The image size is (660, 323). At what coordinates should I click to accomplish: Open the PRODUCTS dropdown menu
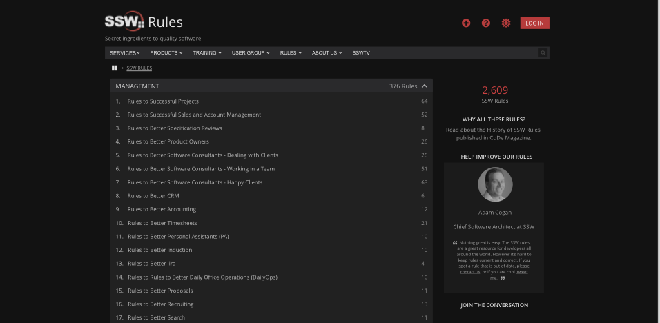tap(166, 53)
